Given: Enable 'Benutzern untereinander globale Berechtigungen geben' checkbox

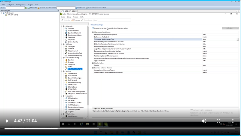Looking at the screenshot, I should click(93, 28).
